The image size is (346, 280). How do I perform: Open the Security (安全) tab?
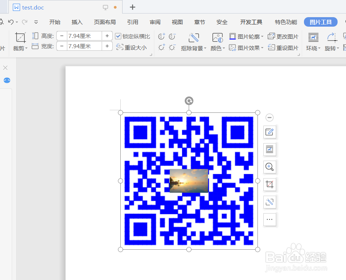tap(222, 22)
